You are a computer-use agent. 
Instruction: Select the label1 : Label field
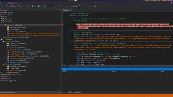pos(18,60)
